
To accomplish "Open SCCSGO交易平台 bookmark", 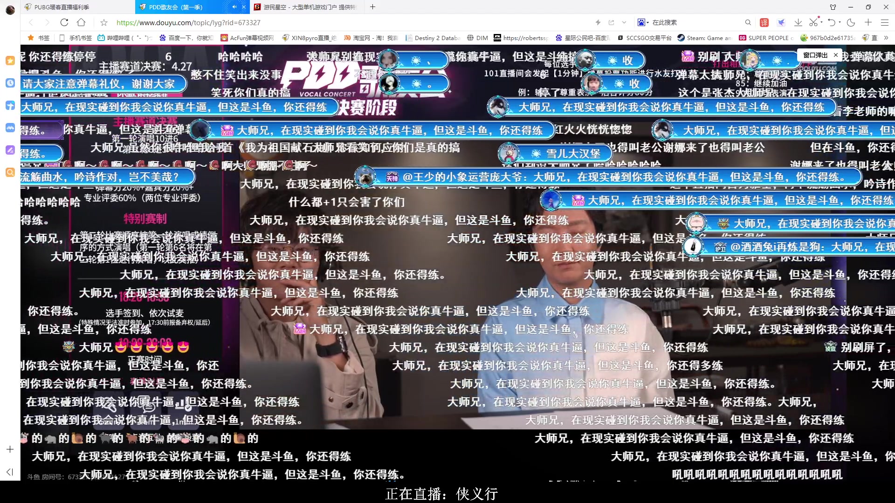I will click(644, 38).
